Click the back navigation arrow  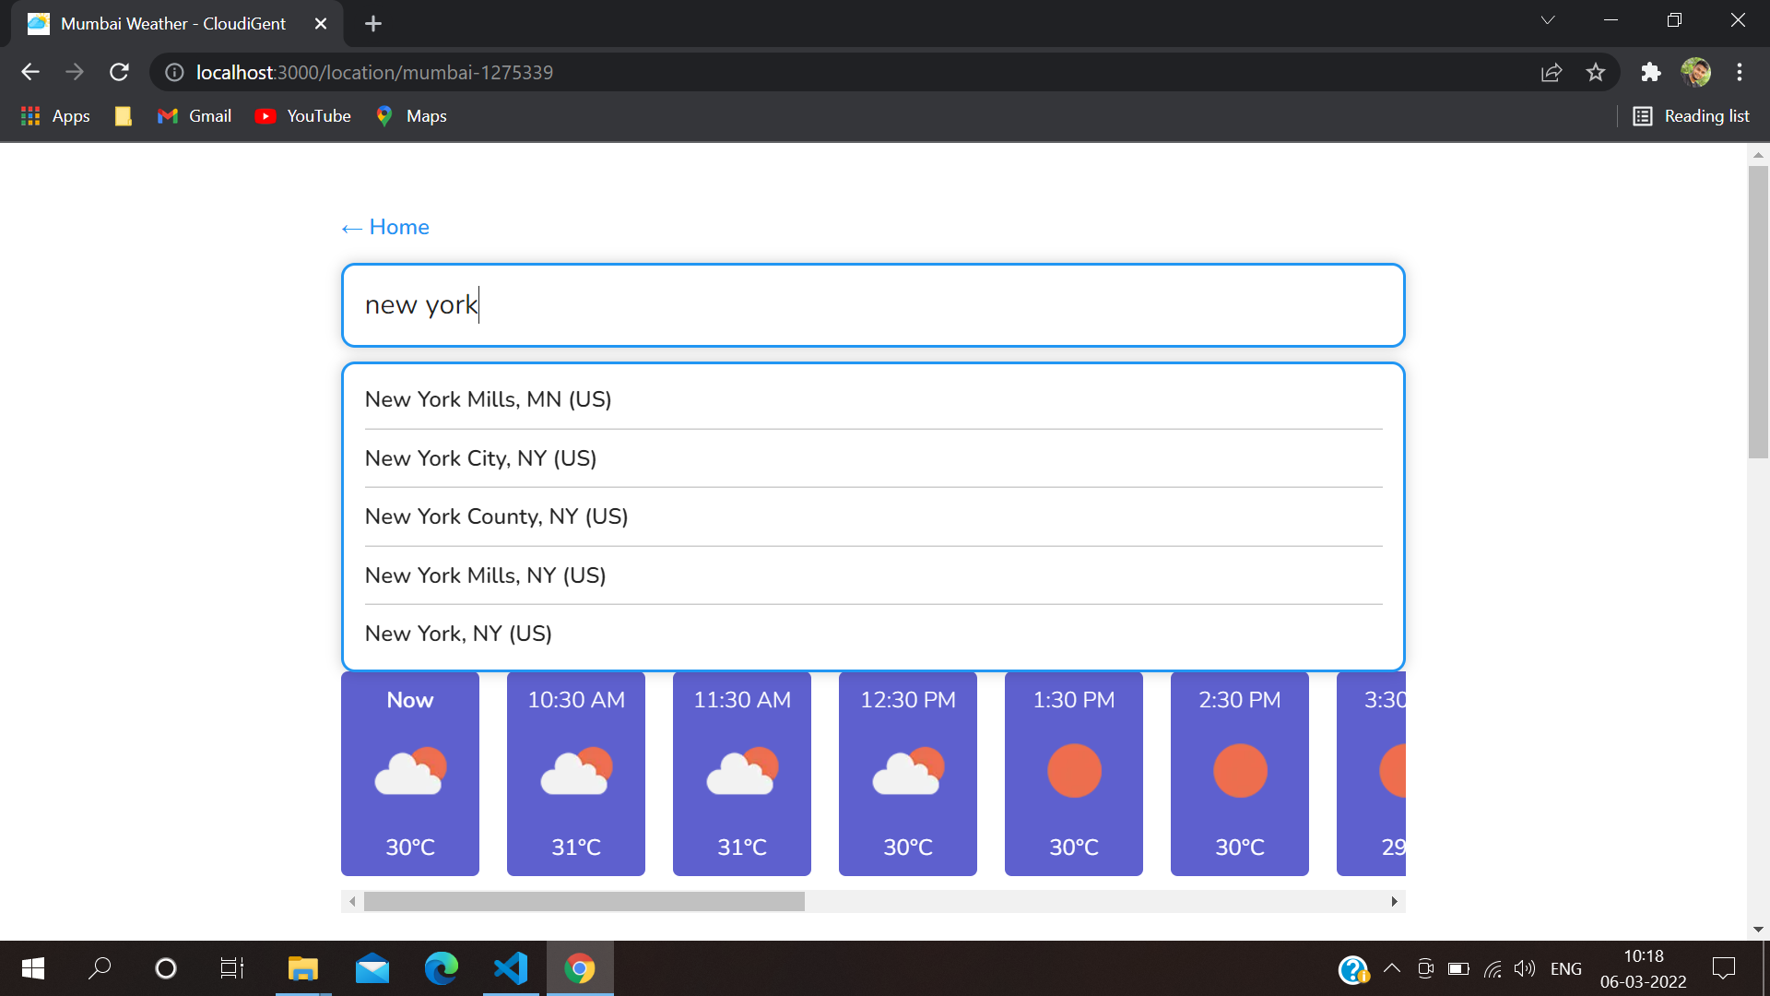point(30,72)
